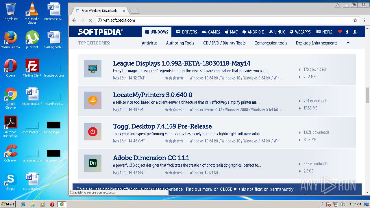The height and width of the screenshot is (208, 370).
Task: Open the Desktop Enhancements category
Action: (x=317, y=43)
